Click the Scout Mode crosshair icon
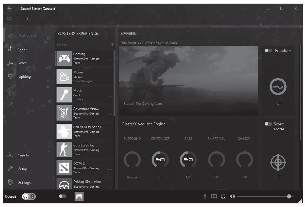The image size is (305, 207). [278, 162]
